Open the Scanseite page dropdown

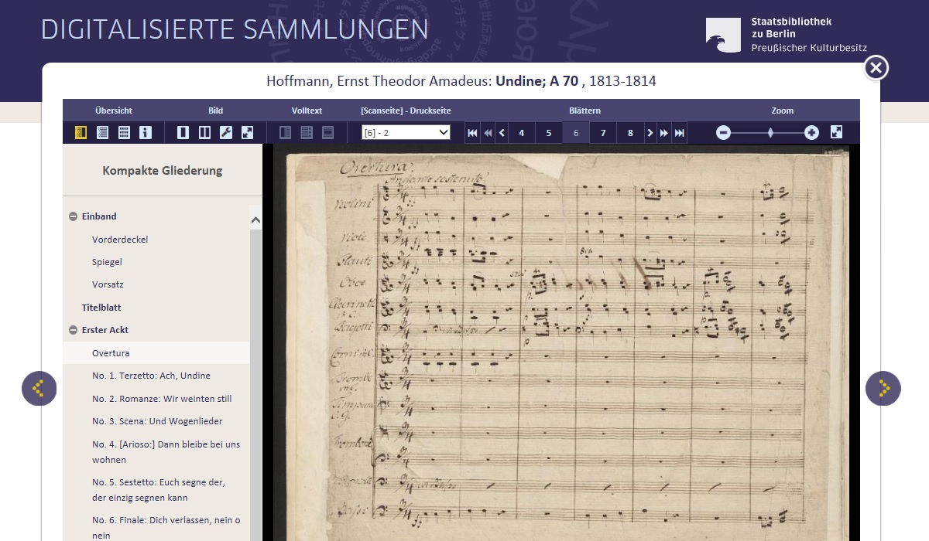(406, 132)
